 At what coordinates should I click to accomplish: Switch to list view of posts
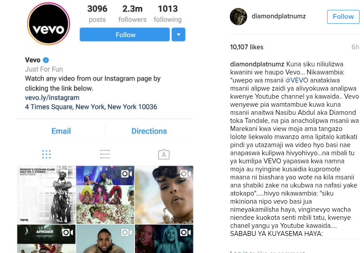click(x=105, y=154)
